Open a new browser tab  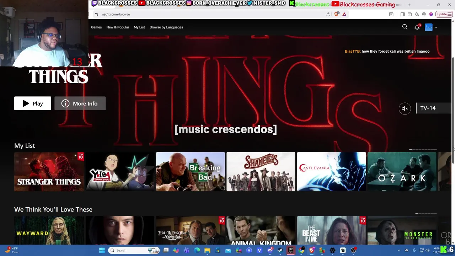coord(409,5)
